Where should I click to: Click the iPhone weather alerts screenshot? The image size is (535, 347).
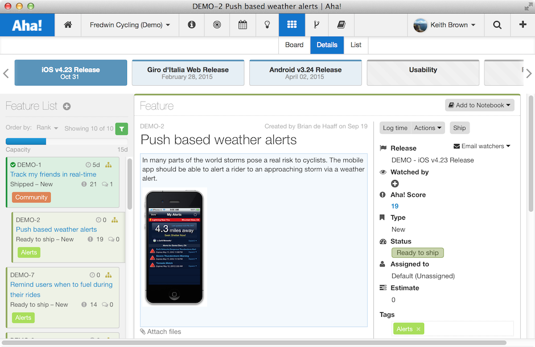pos(174,247)
